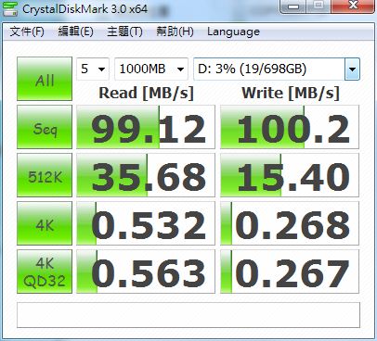Image resolution: width=377 pixels, height=341 pixels.
Task: Run all benchmarks with All button
Action: (45, 79)
